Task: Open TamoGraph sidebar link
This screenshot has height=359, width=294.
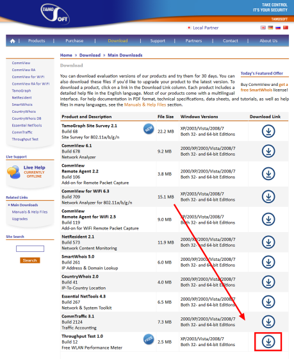Action: (22, 90)
